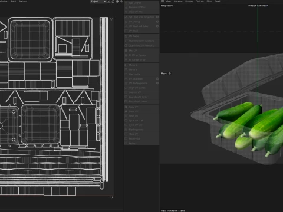Run the UV Weld command
This screenshot has height=212, width=283.
coord(141,31)
